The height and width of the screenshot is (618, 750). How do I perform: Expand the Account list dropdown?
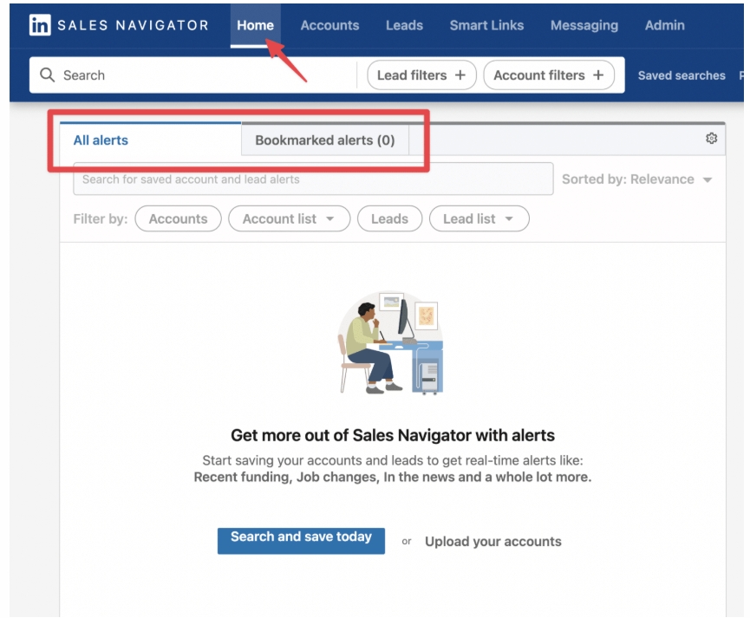(289, 219)
